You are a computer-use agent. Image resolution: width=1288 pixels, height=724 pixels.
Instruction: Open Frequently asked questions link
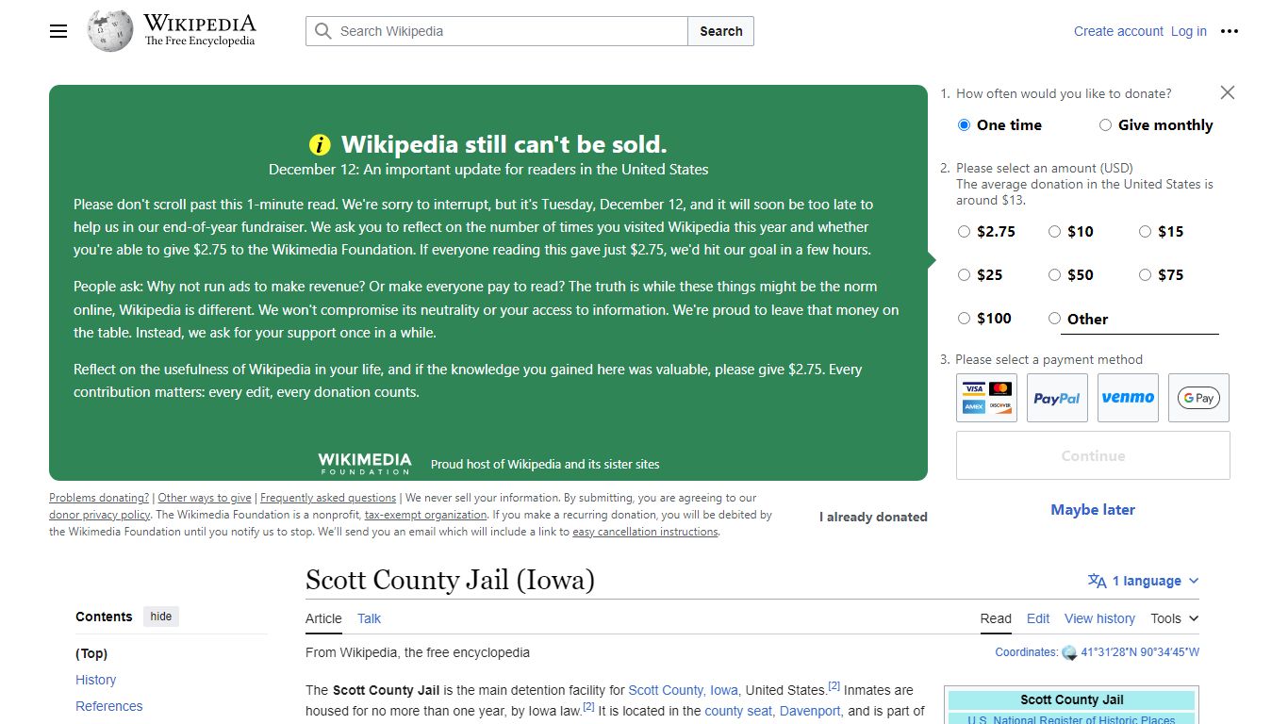point(328,498)
